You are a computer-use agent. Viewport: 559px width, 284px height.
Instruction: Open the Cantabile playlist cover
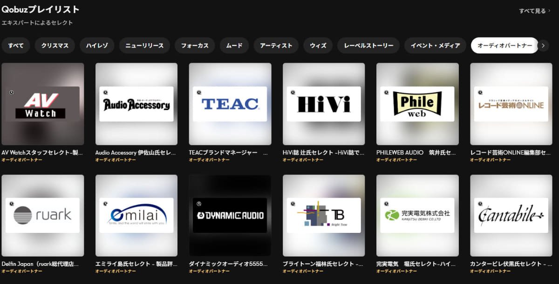pos(511,216)
